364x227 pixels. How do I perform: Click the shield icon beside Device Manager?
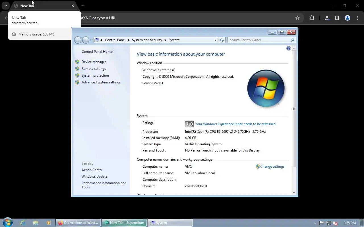(77, 62)
